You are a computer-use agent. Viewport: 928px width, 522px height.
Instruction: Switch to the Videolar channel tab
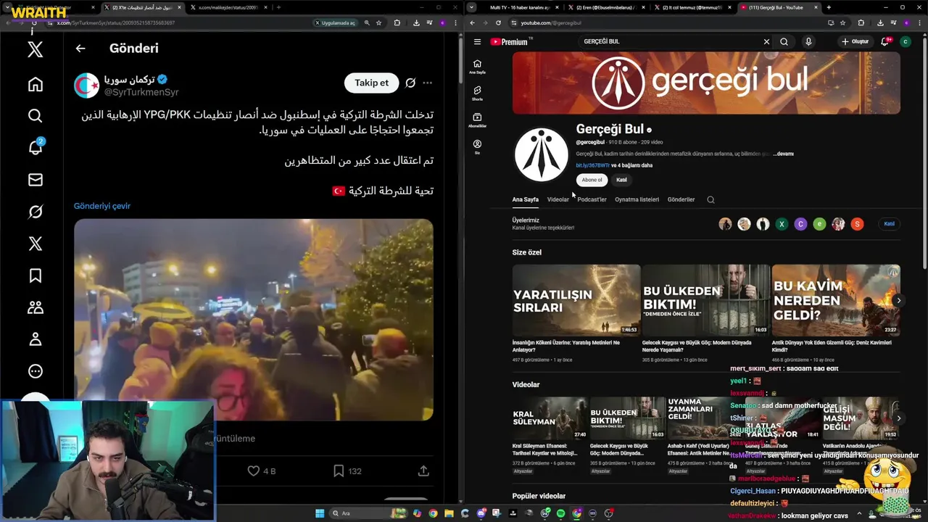[558, 199]
